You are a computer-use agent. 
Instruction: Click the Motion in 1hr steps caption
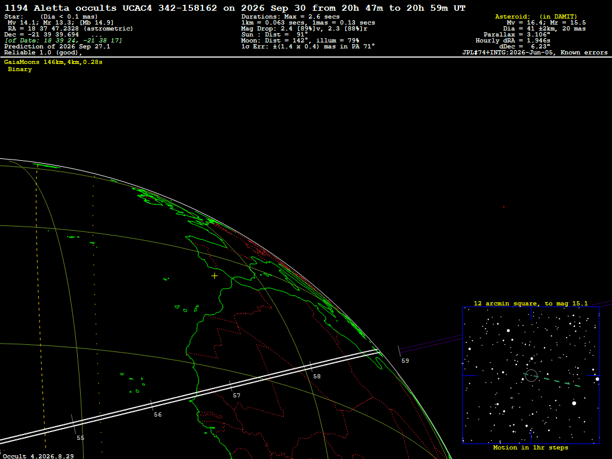[x=531, y=448]
